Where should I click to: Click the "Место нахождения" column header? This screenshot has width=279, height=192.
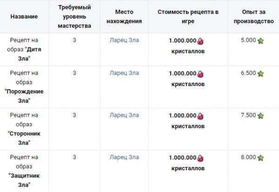pos(124,16)
